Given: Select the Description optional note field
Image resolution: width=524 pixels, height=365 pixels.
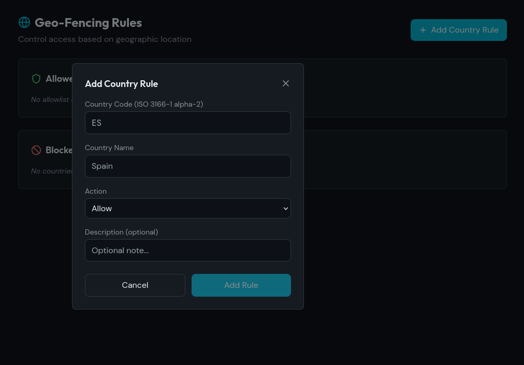Looking at the screenshot, I should tap(187, 251).
